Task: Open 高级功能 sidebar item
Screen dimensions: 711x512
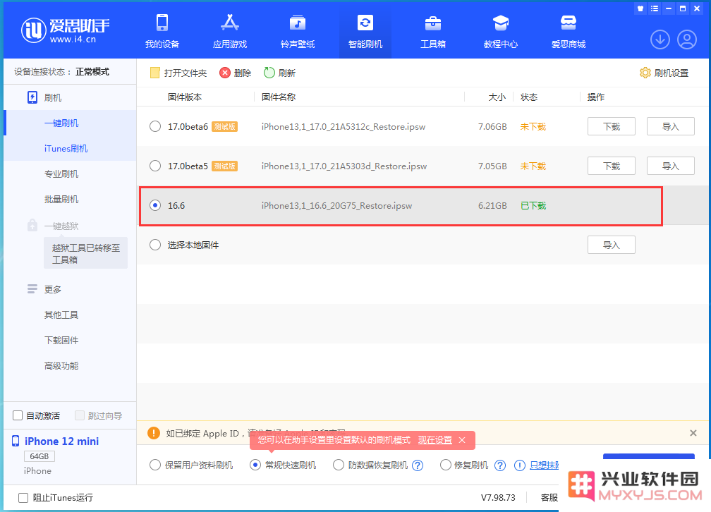Action: coord(61,365)
